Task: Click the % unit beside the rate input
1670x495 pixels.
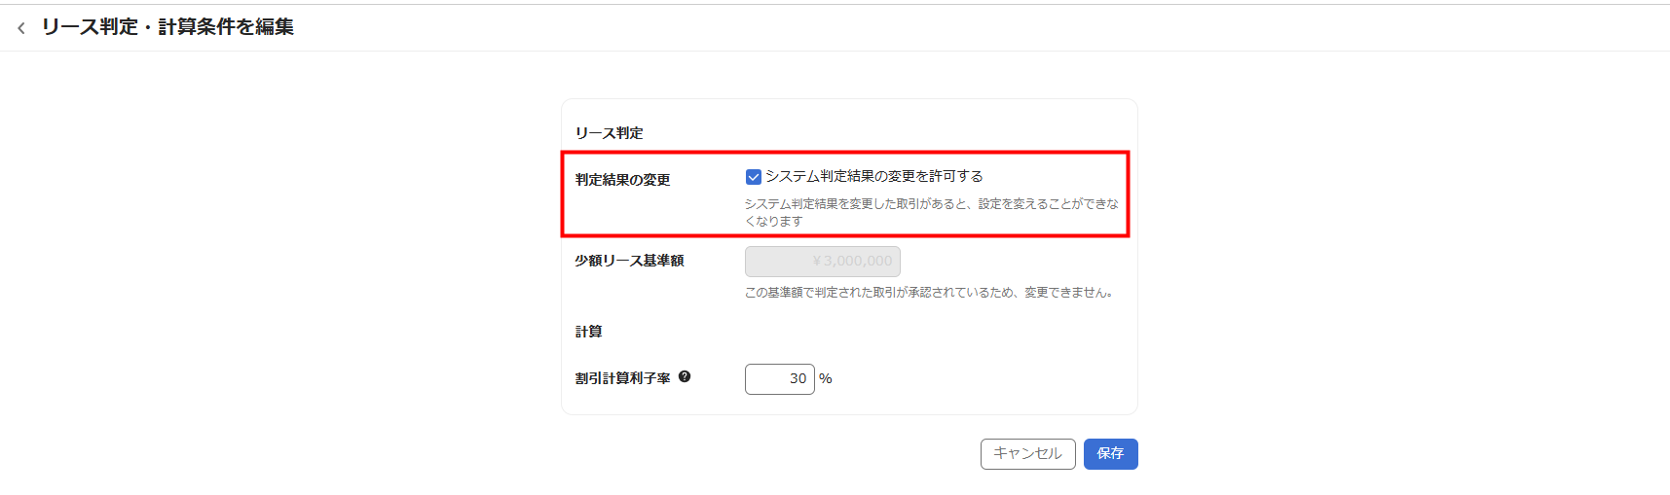Action: 826,379
